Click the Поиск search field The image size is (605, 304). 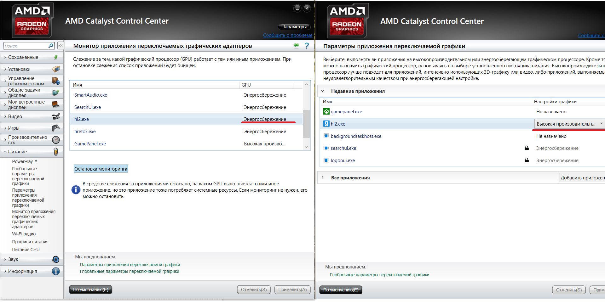[26, 46]
